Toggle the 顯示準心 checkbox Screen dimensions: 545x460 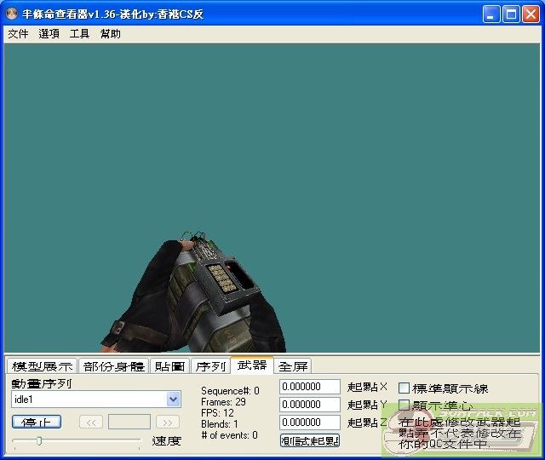[x=404, y=405]
